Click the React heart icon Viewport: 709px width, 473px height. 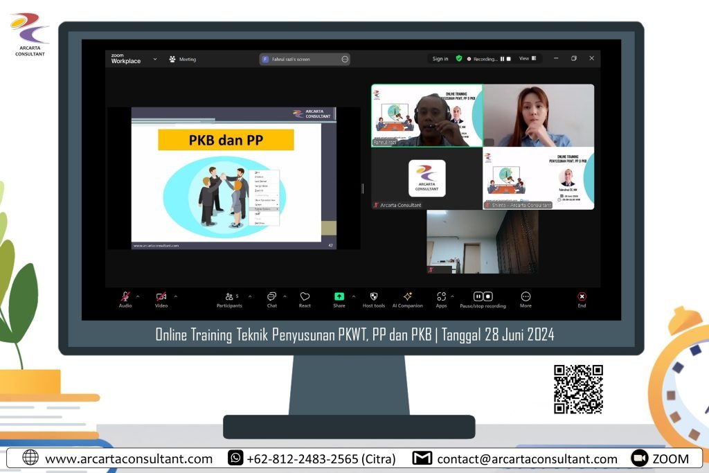305,296
